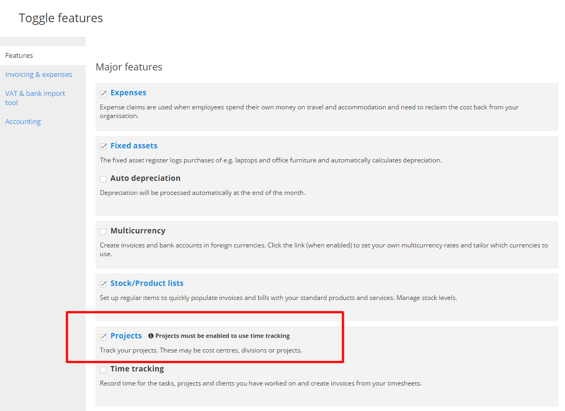The width and height of the screenshot is (565, 411).
Task: Enable the Multicurrency checkbox
Action: click(x=103, y=231)
